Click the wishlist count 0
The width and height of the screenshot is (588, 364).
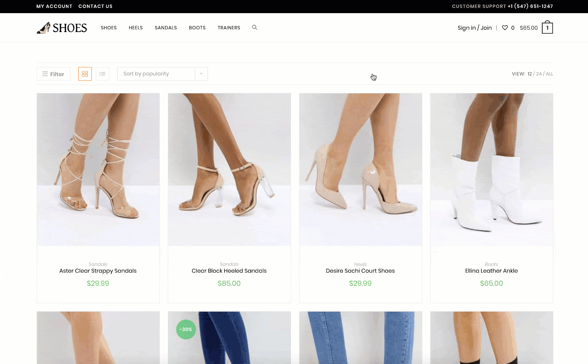tap(513, 28)
